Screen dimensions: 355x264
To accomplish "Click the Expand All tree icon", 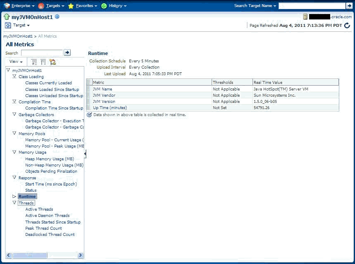I will click(x=34, y=62).
